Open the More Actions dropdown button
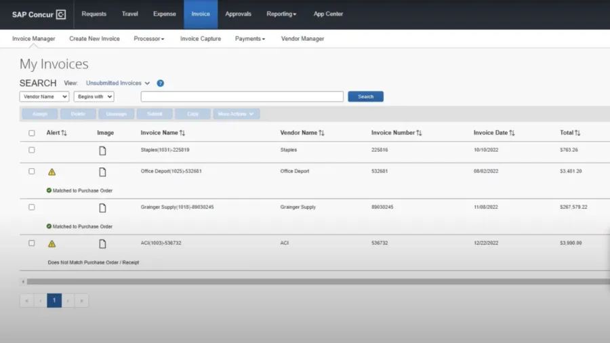The width and height of the screenshot is (610, 343). coord(236,114)
